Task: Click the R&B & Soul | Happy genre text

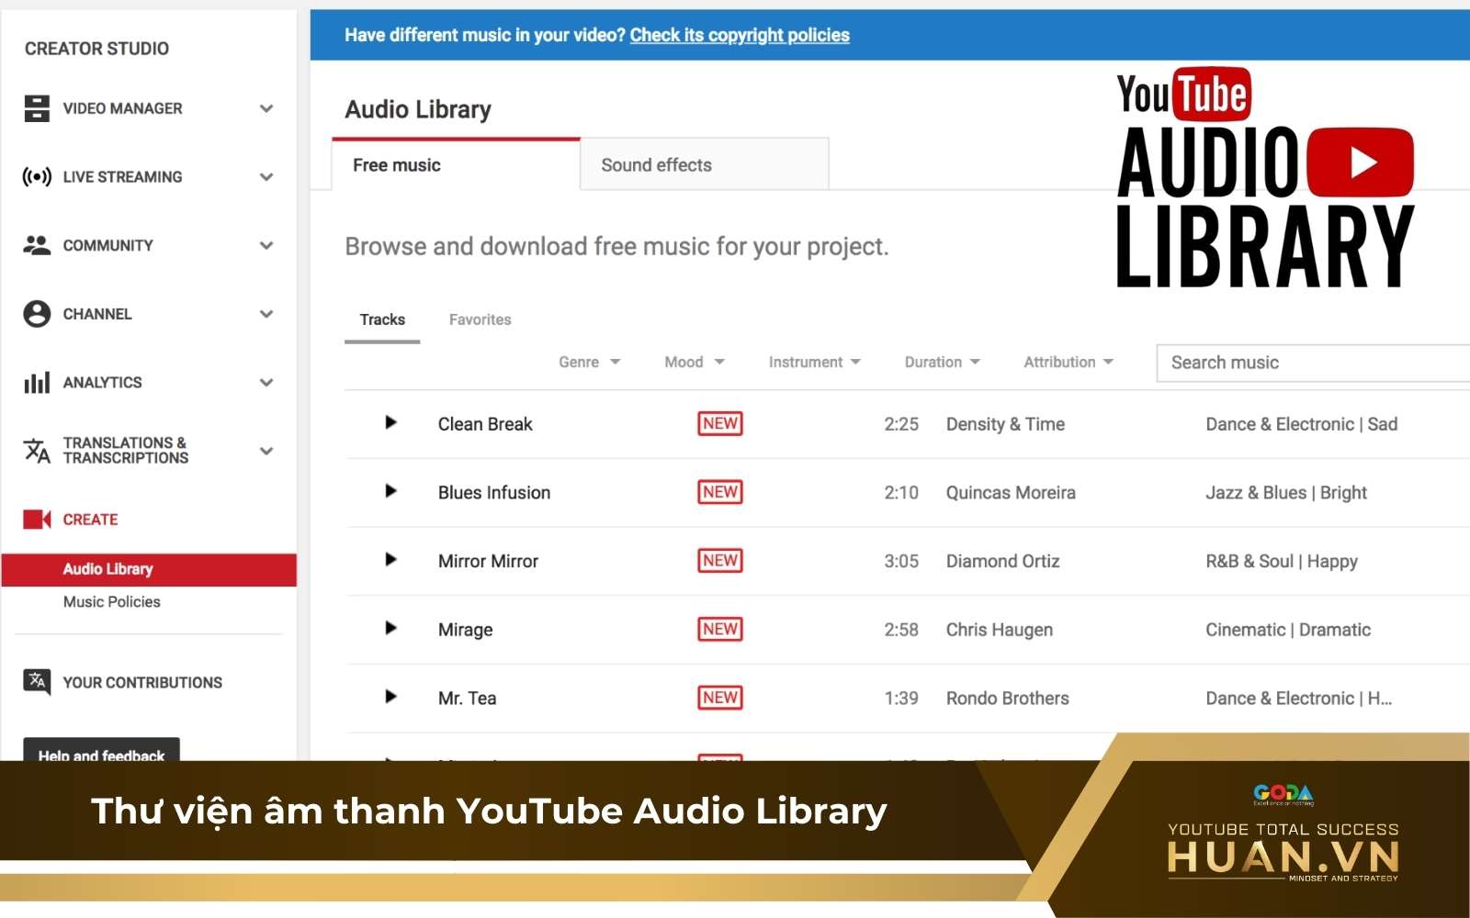Action: pos(1282,561)
